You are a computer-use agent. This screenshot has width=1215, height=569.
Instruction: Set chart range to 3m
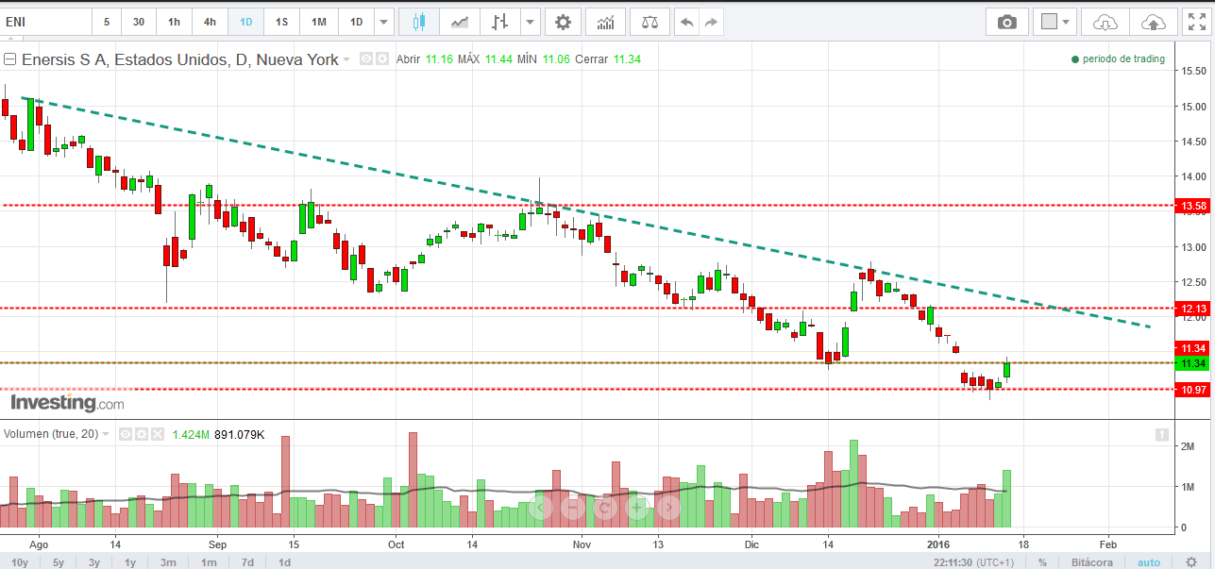pyautogui.click(x=168, y=562)
